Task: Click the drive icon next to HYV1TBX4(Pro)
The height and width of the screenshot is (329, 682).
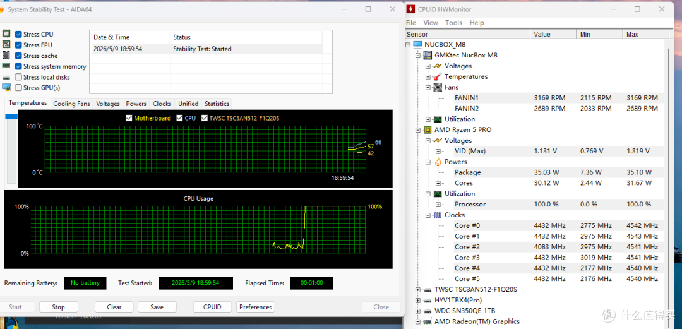Action: point(428,301)
